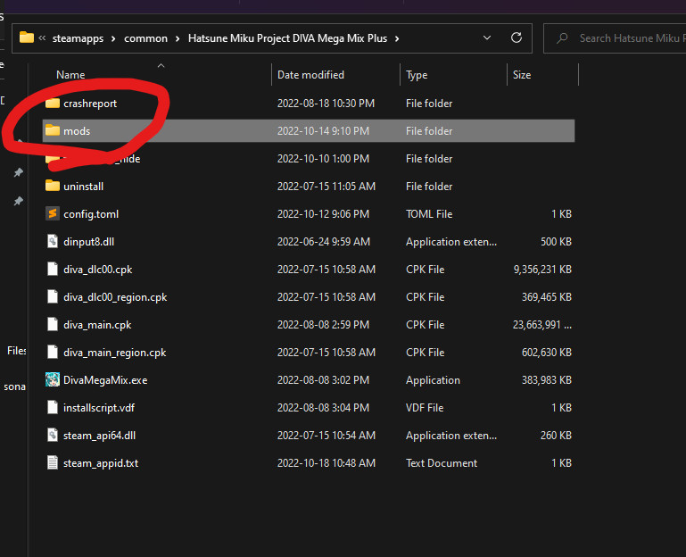
Task: Click steam_api64.dll file icon
Action: tap(53, 435)
